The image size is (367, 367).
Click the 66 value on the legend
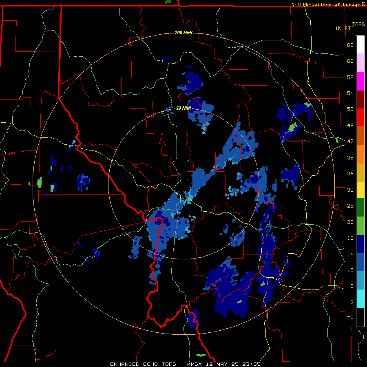pyautogui.click(x=350, y=45)
